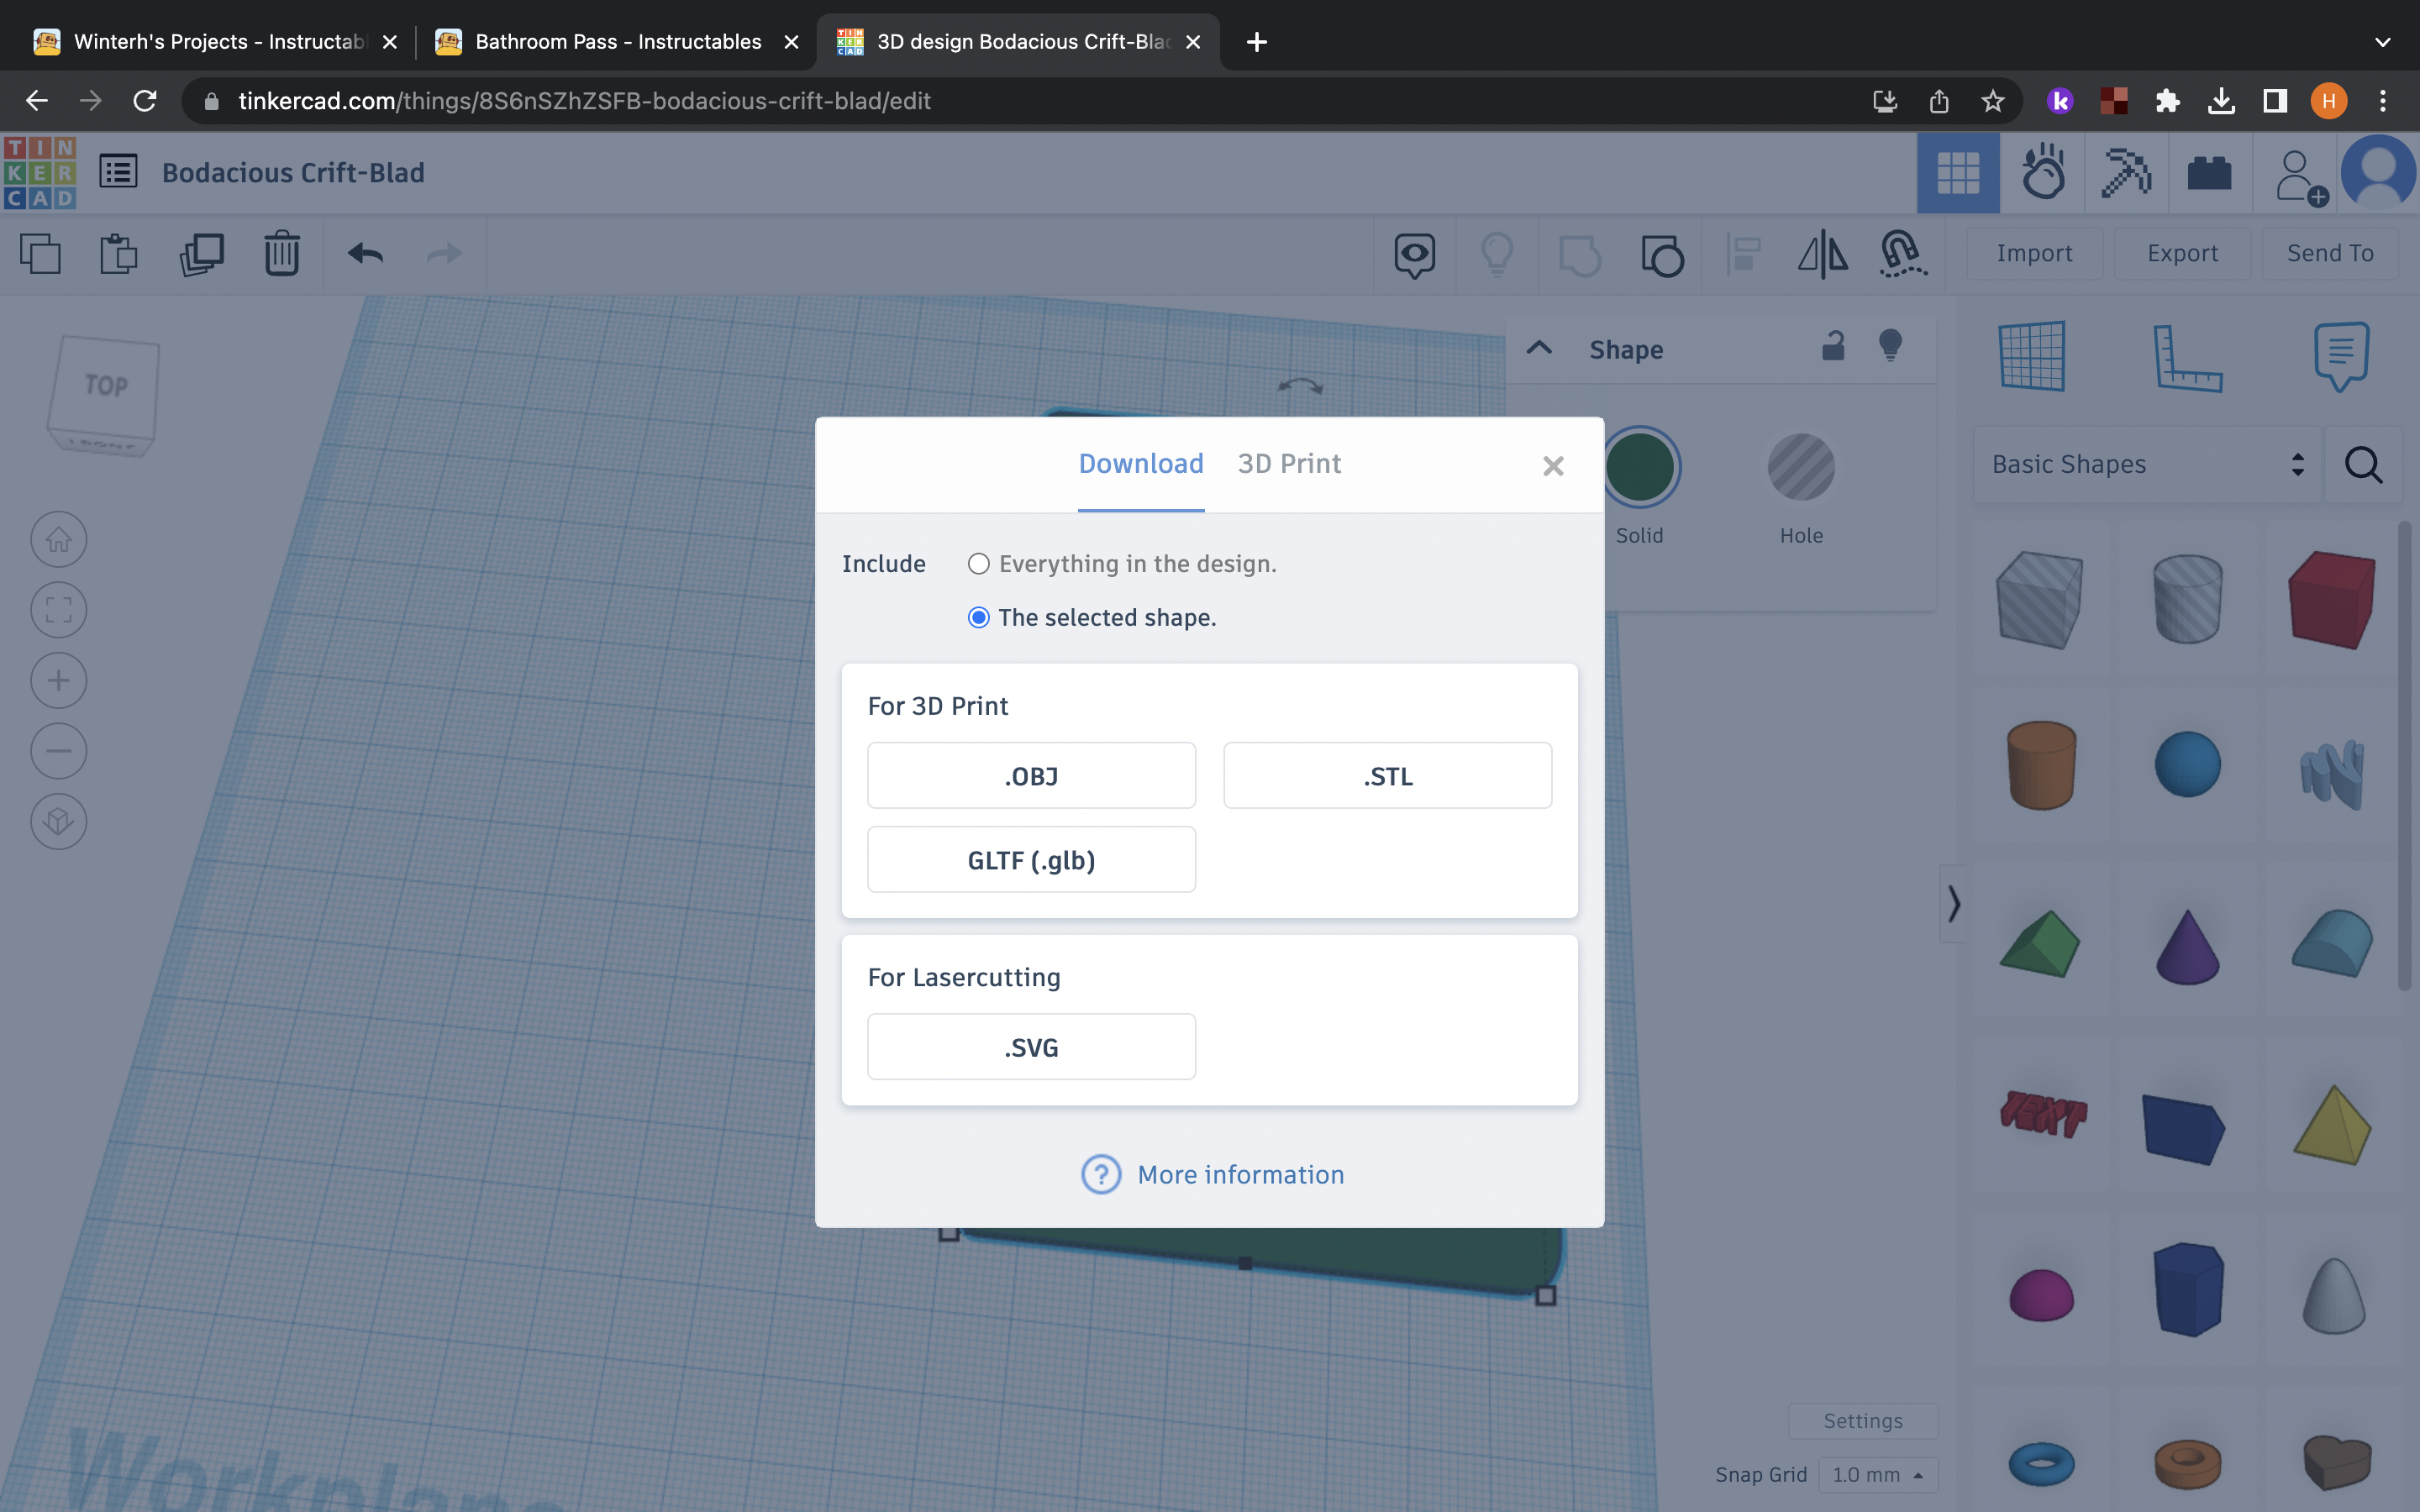The width and height of the screenshot is (2420, 1512).
Task: Click the Fit all in view icon
Action: pos(59,610)
